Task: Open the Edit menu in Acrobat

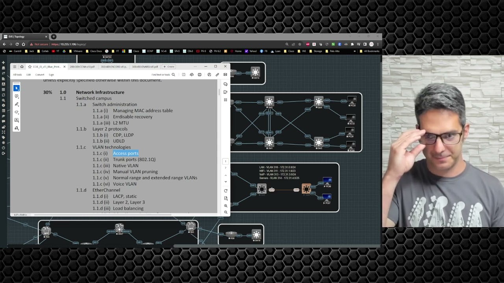Action: click(x=28, y=75)
